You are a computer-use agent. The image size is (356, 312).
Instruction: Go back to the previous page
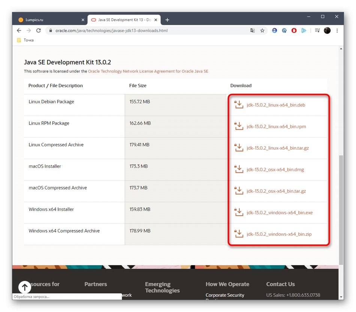pos(19,30)
